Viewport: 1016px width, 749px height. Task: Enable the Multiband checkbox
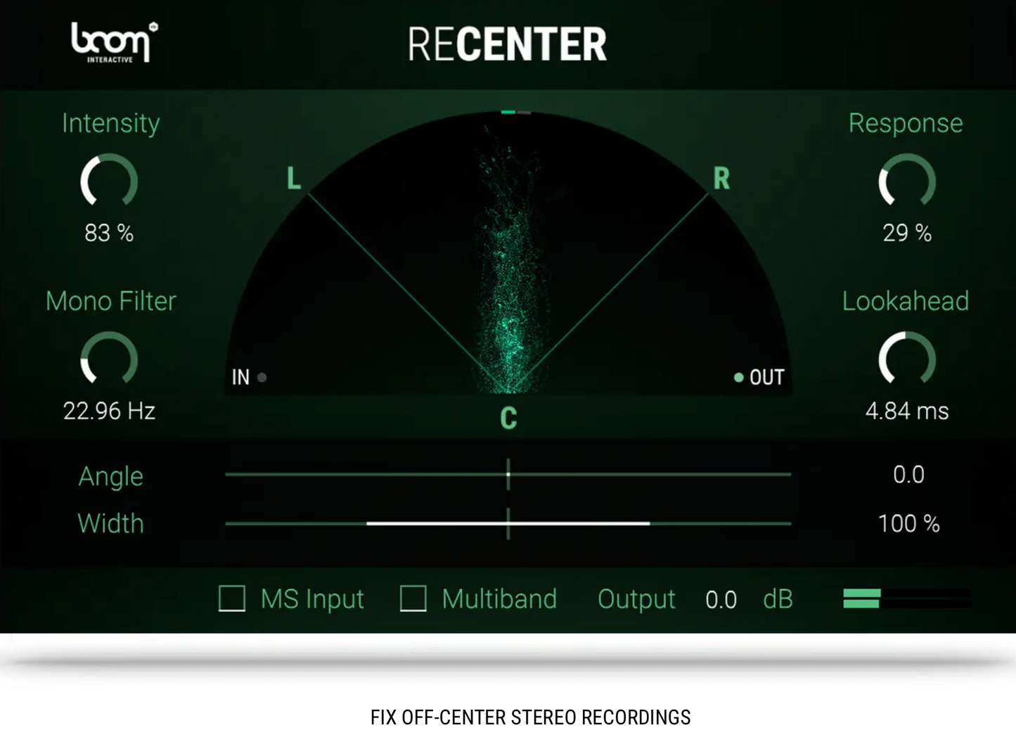(x=413, y=599)
